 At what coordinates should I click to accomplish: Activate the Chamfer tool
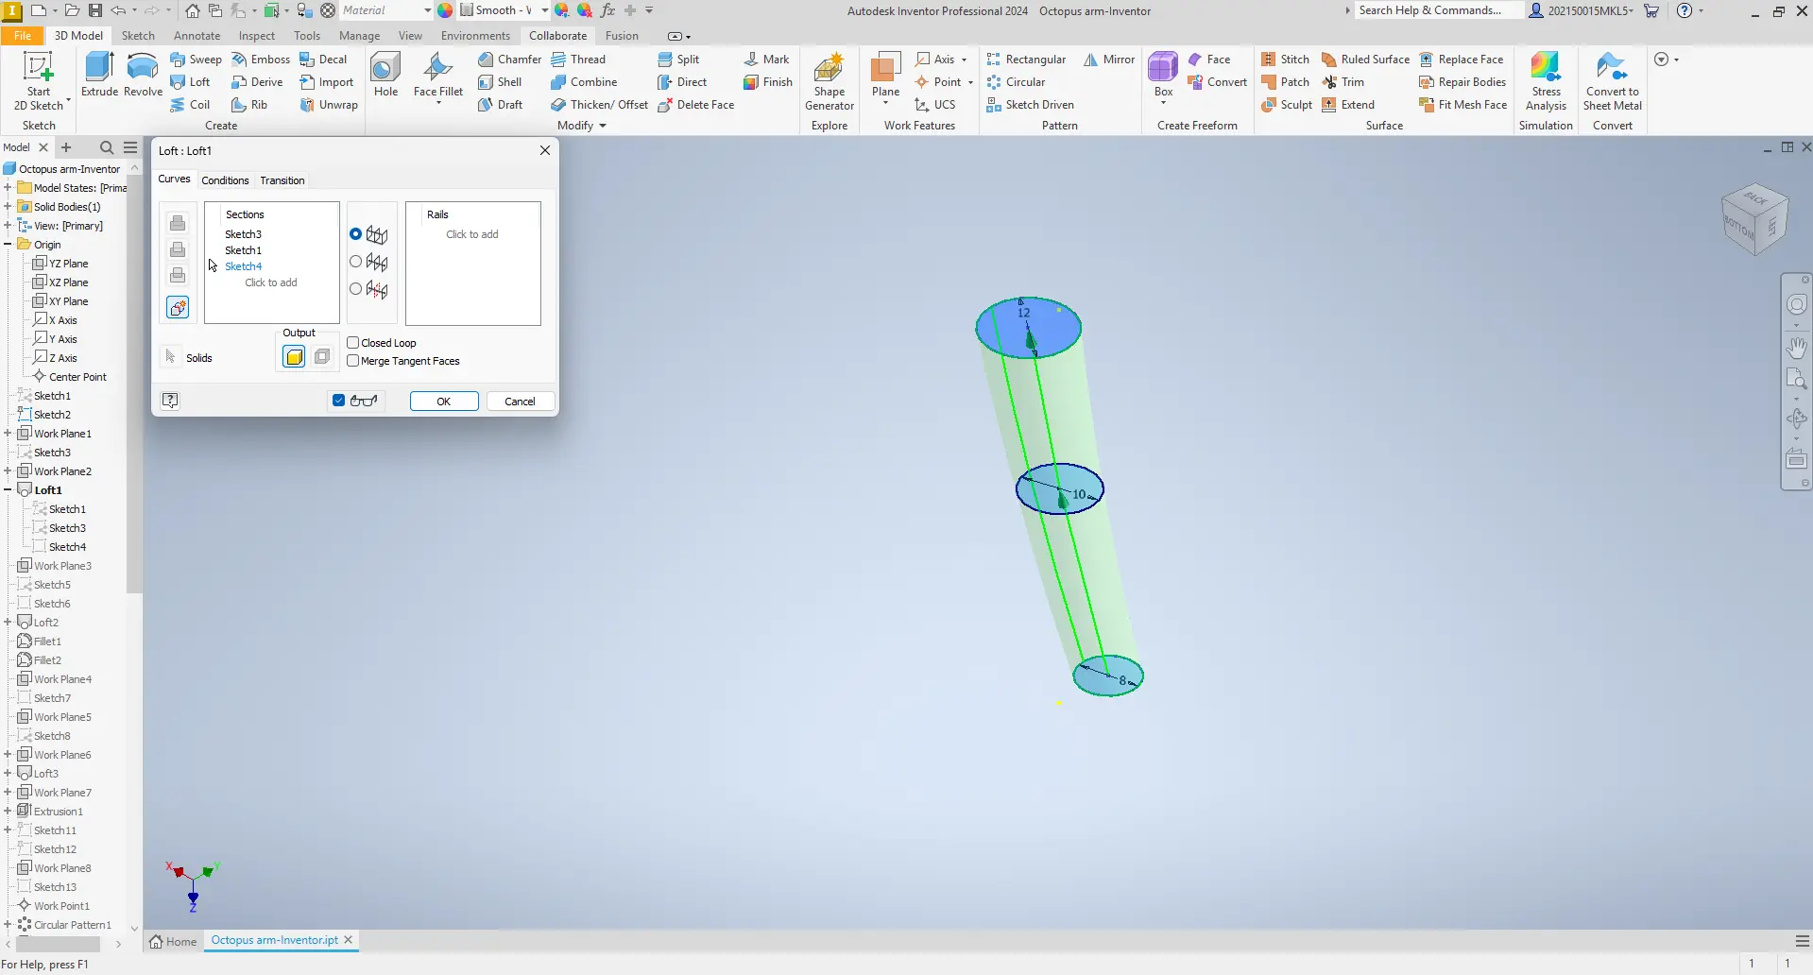coord(510,59)
